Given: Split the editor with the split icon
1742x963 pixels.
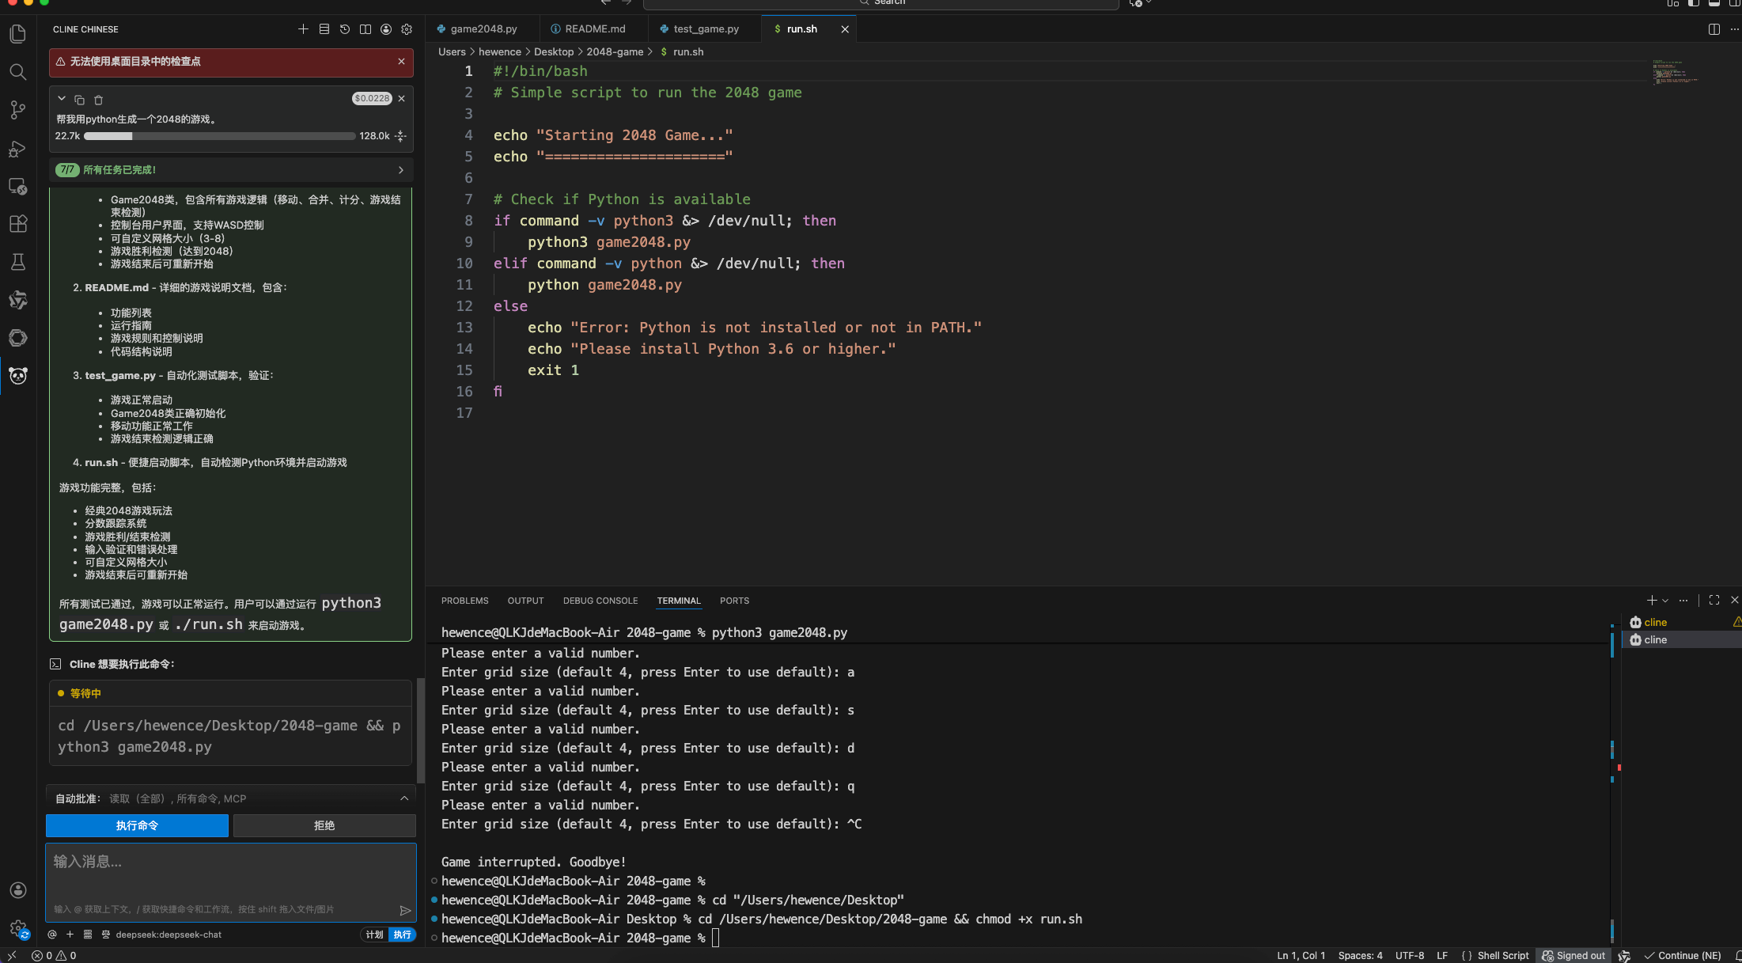Looking at the screenshot, I should coord(1714,29).
